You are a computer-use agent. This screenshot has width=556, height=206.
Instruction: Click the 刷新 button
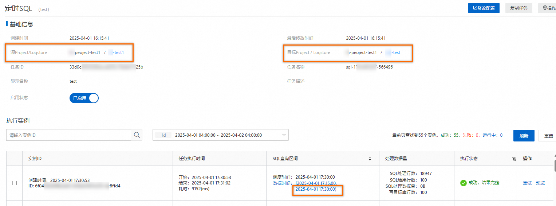(524, 136)
